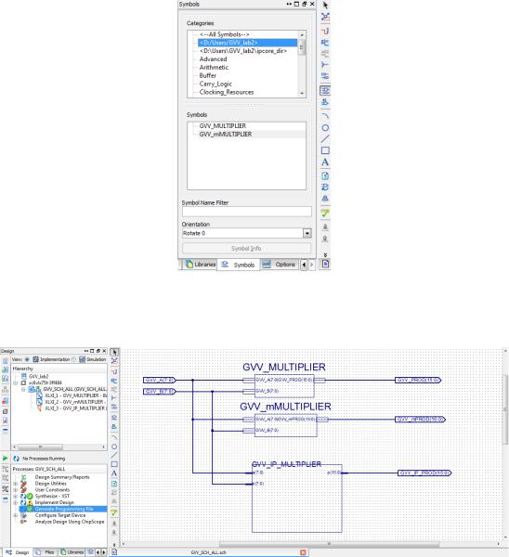Screen dimensions: 509x557
Task: Click the Check Schematic icon beside the Design panel
Action: pos(114,512)
